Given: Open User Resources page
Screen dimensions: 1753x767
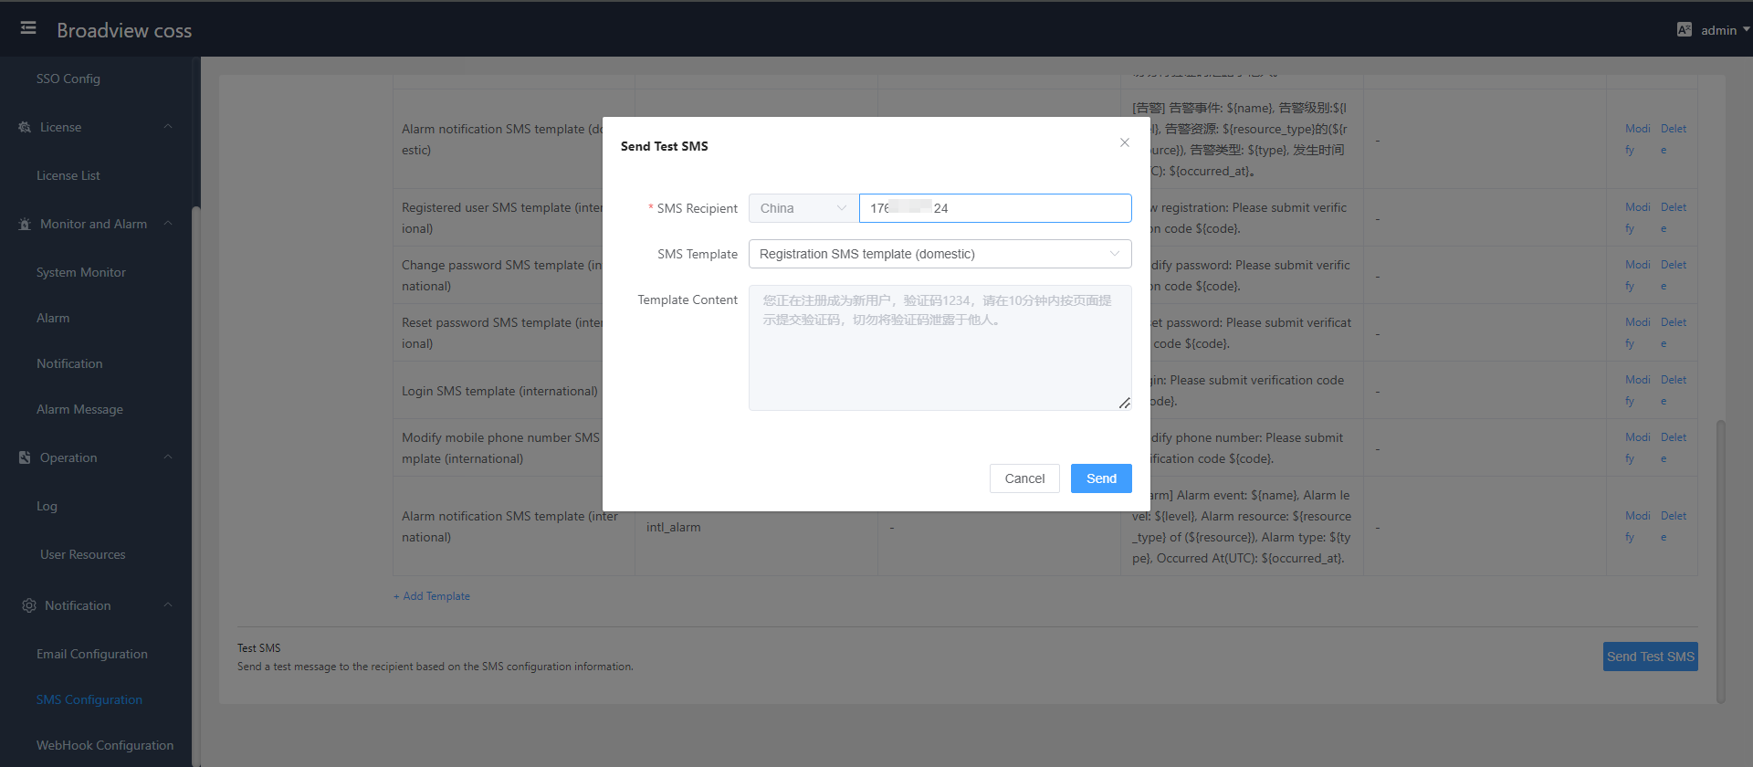Looking at the screenshot, I should (83, 554).
